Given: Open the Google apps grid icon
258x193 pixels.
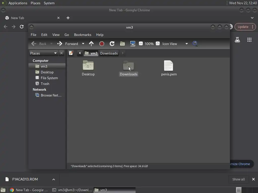Looking at the screenshot, I should pyautogui.click(x=249, y=39).
